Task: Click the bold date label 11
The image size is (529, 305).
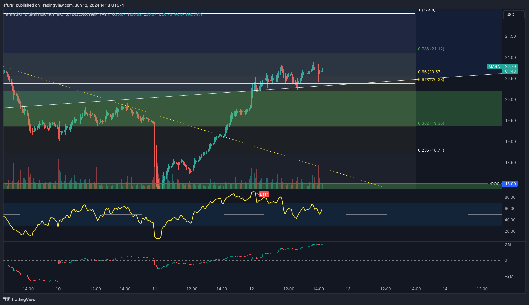Action: [155, 289]
